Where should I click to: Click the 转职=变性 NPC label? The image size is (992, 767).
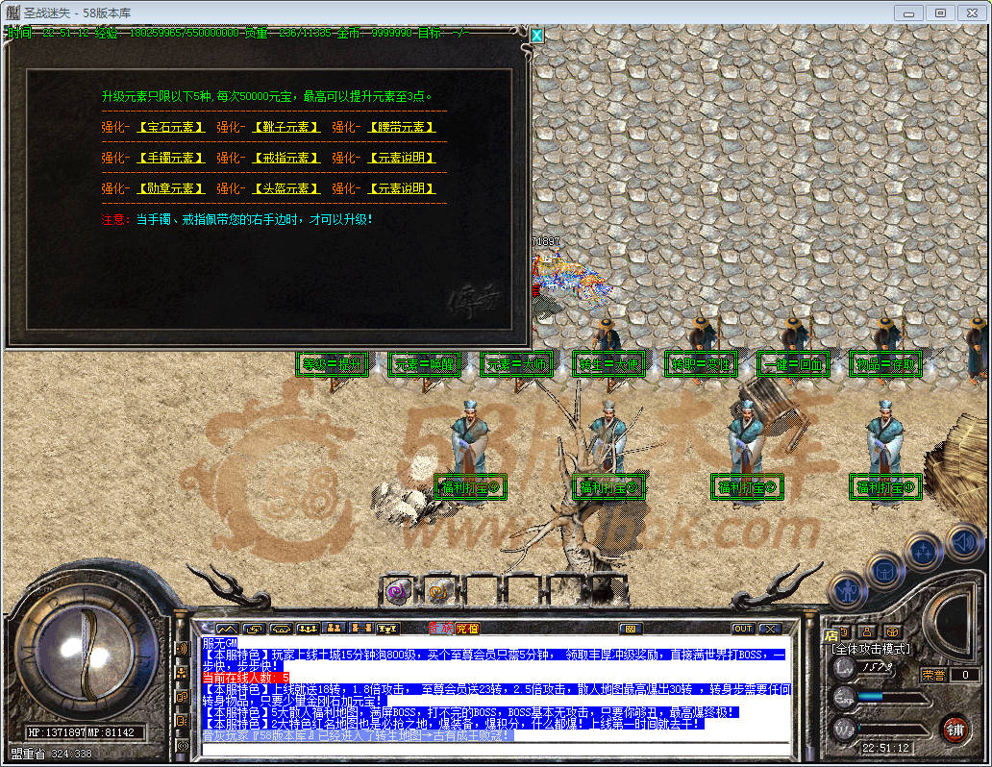pyautogui.click(x=701, y=364)
